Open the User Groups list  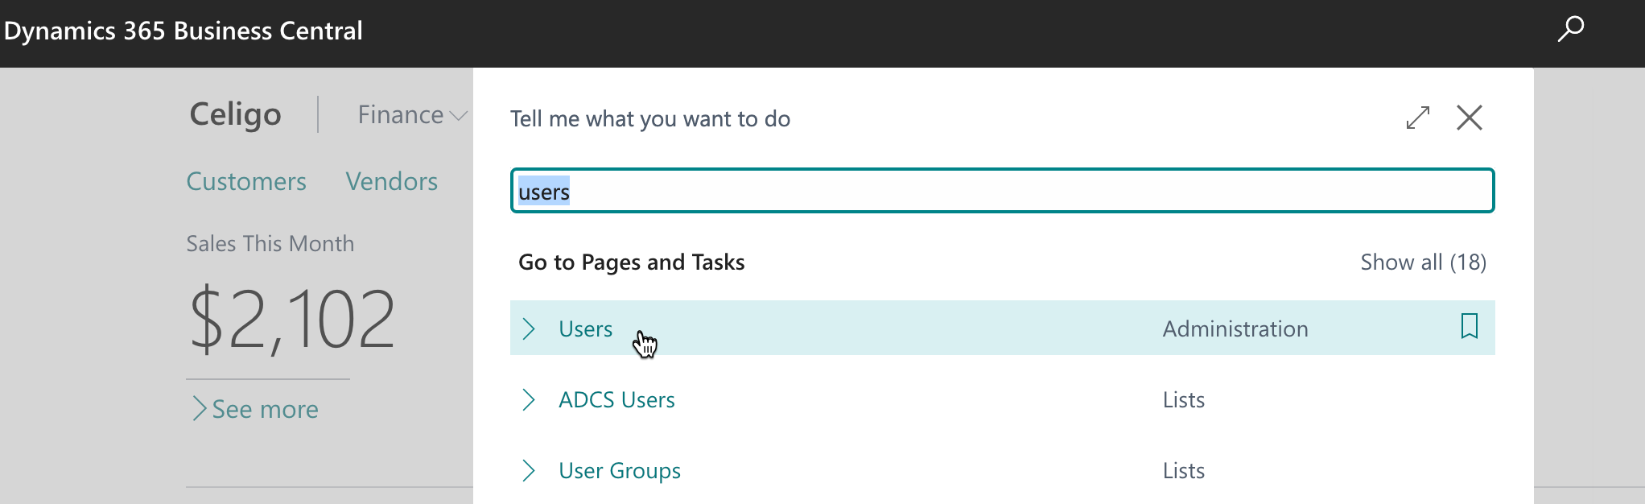pyautogui.click(x=620, y=470)
